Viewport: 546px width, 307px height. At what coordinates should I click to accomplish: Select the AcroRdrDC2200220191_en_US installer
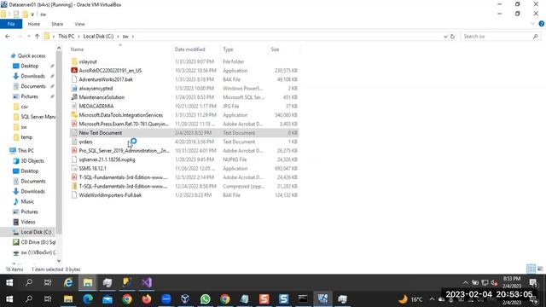(110, 70)
